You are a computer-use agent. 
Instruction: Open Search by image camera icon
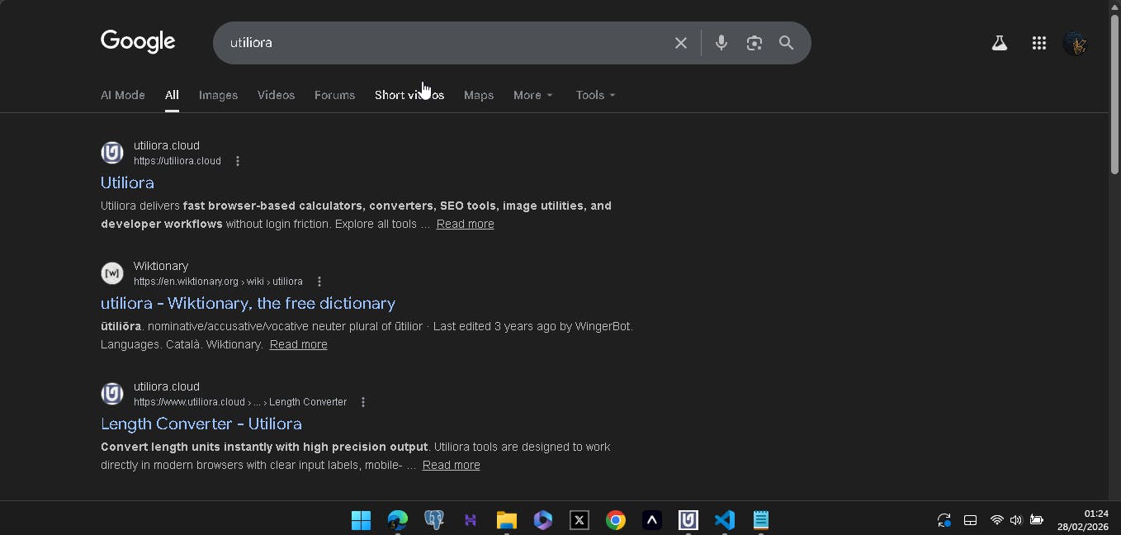click(x=754, y=43)
